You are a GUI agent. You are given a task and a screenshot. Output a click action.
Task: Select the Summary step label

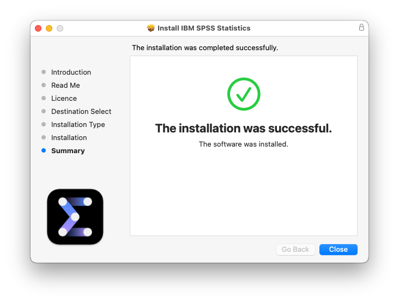coord(68,150)
